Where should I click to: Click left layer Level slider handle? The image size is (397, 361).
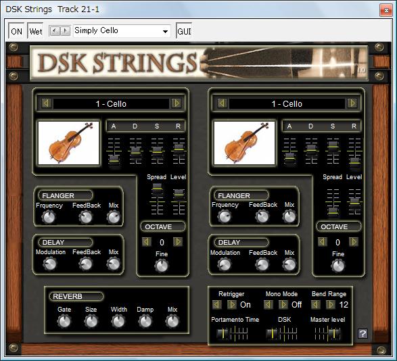click(x=179, y=194)
